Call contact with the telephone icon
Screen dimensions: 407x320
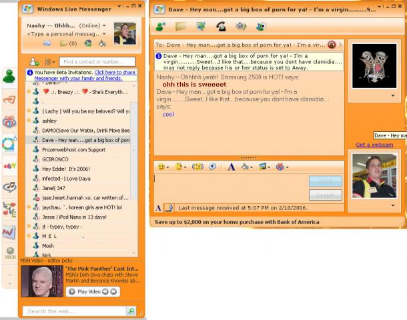(221, 26)
